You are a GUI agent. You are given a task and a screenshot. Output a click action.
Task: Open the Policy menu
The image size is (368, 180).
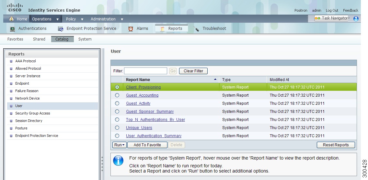pyautogui.click(x=71, y=19)
